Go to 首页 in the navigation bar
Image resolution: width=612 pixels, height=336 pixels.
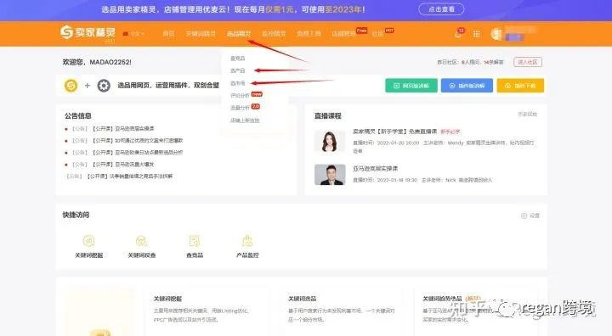click(x=168, y=34)
